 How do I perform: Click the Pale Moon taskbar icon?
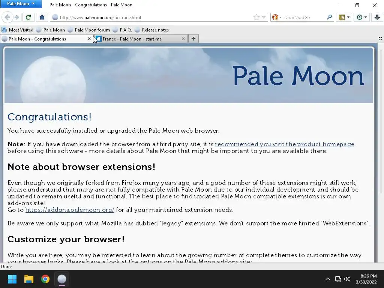click(62, 279)
